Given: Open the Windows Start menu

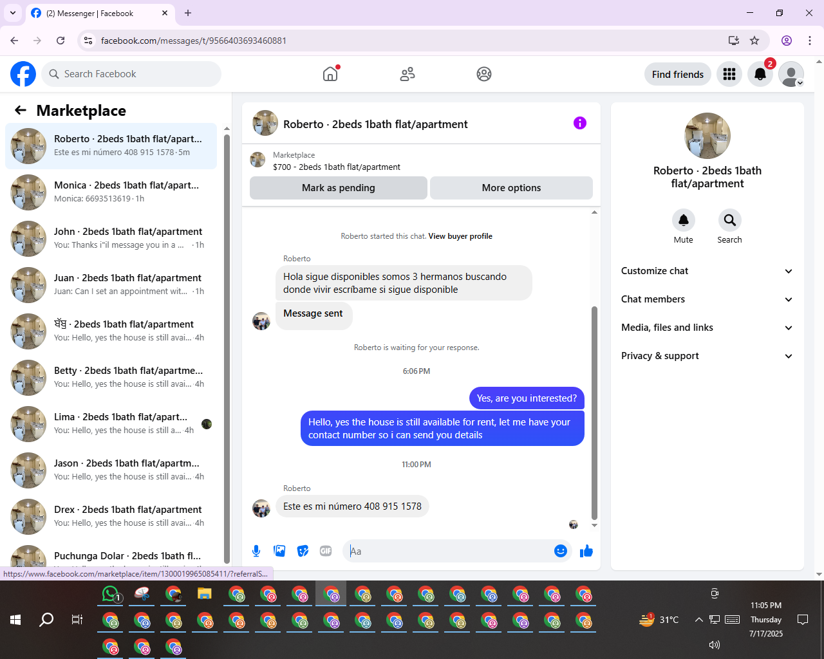Looking at the screenshot, I should (x=15, y=620).
